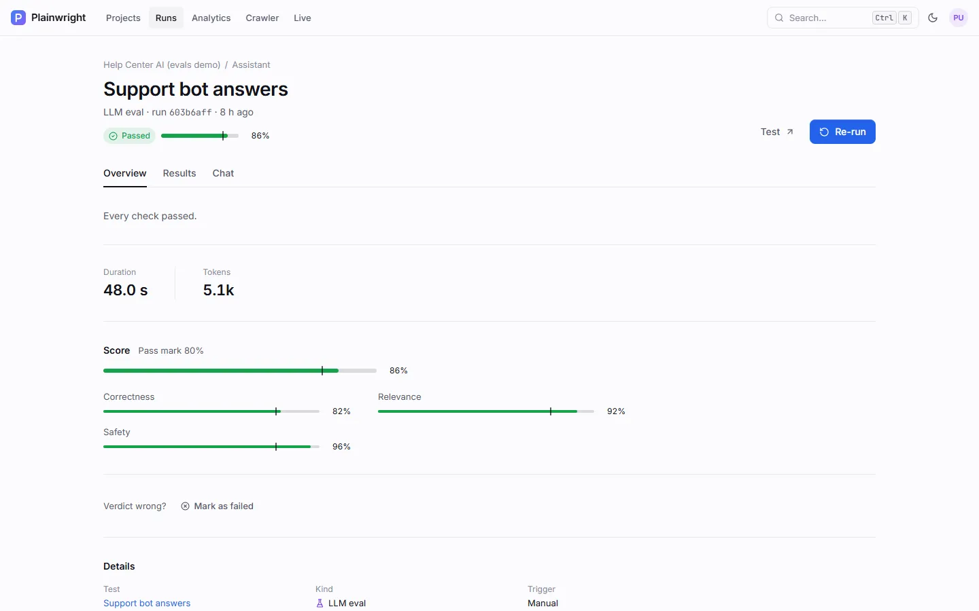Switch to the Overview tab

click(125, 173)
